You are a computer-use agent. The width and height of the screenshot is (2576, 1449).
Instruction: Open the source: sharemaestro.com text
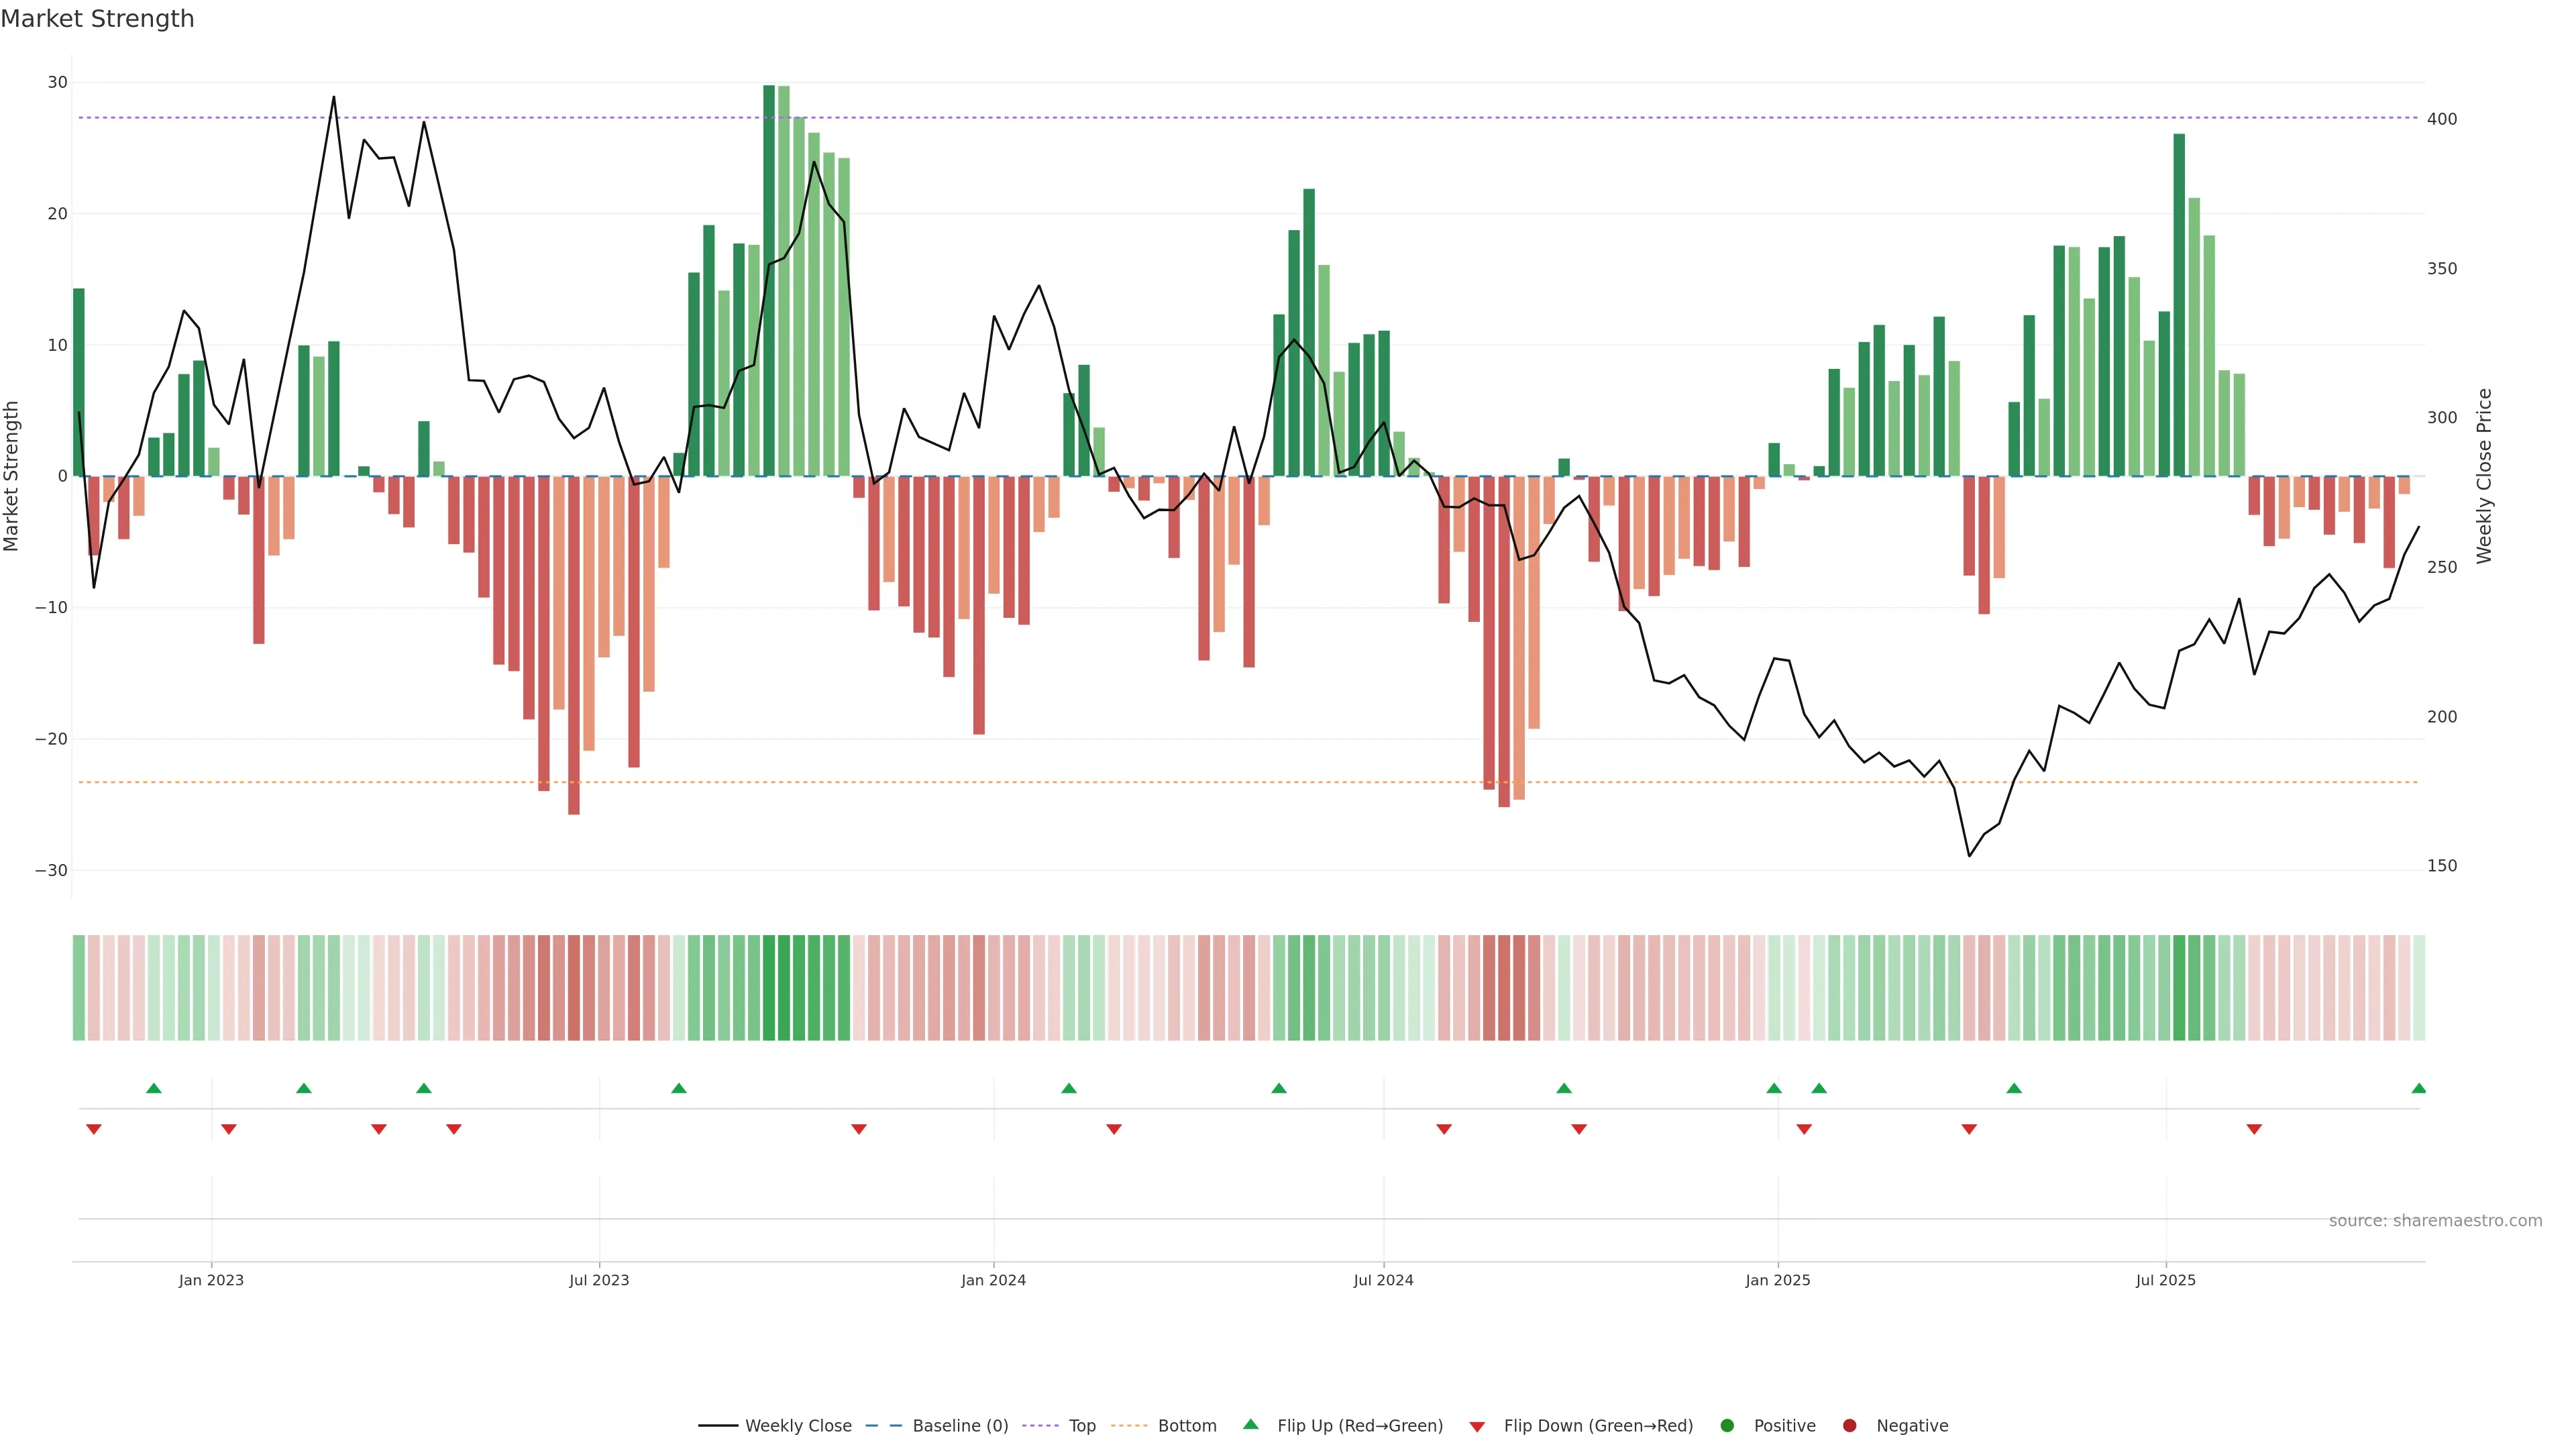[x=2435, y=1221]
